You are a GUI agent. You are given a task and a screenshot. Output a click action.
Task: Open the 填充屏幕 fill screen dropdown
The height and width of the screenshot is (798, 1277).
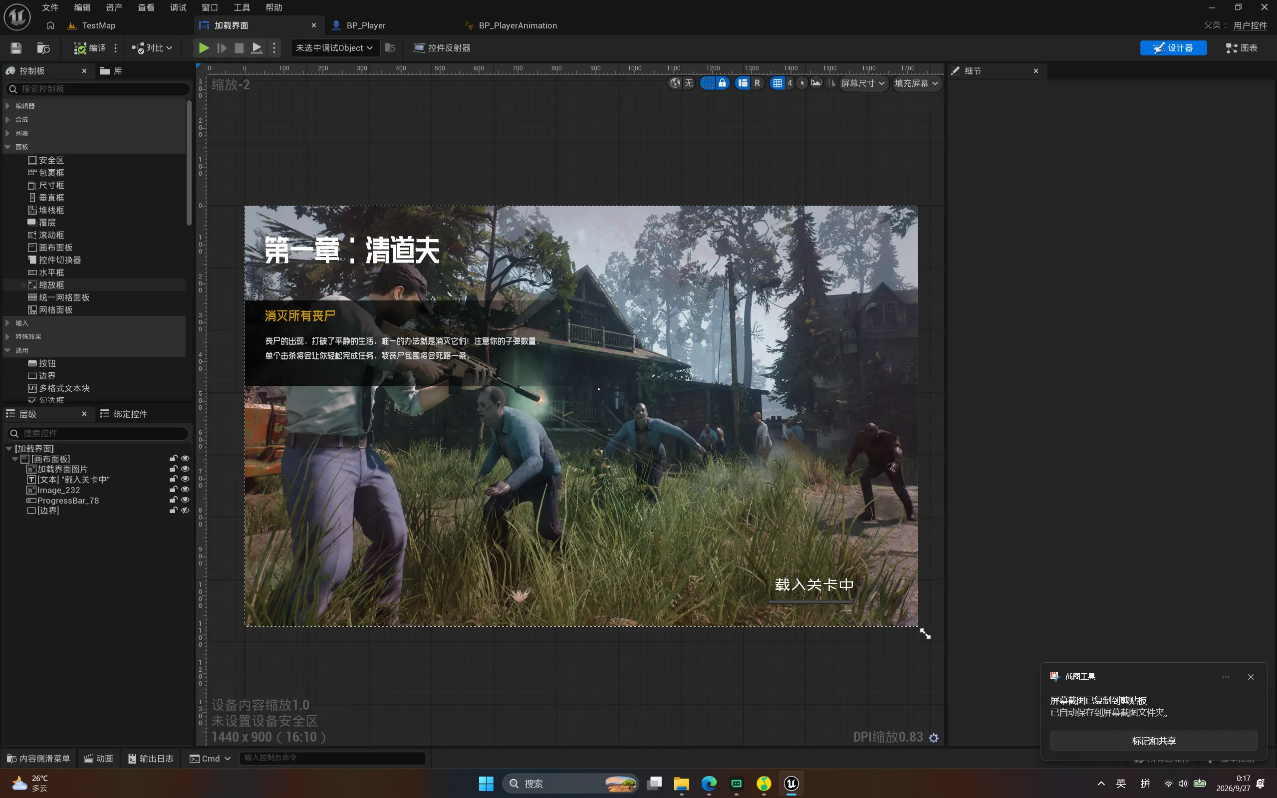(917, 83)
